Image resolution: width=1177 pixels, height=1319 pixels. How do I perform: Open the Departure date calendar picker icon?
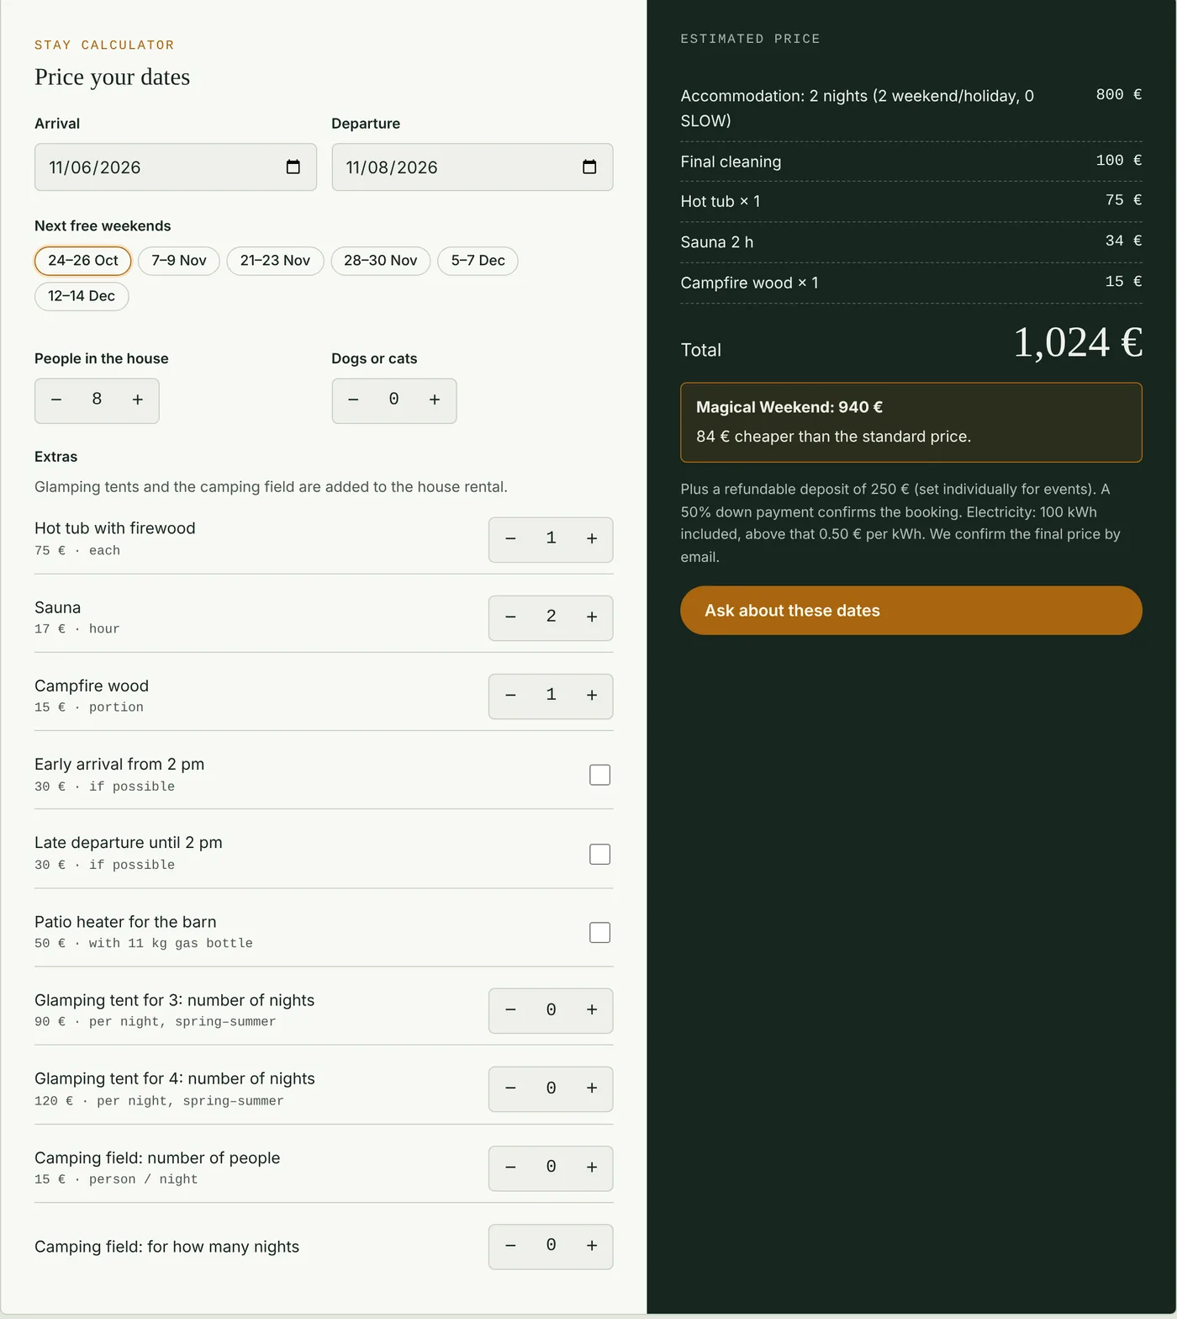(x=589, y=167)
